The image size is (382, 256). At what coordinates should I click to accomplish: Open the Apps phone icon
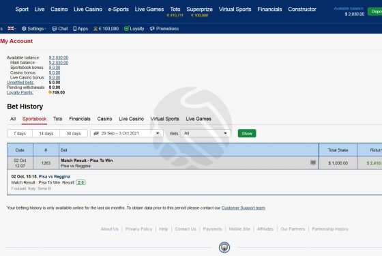[x=75, y=29]
